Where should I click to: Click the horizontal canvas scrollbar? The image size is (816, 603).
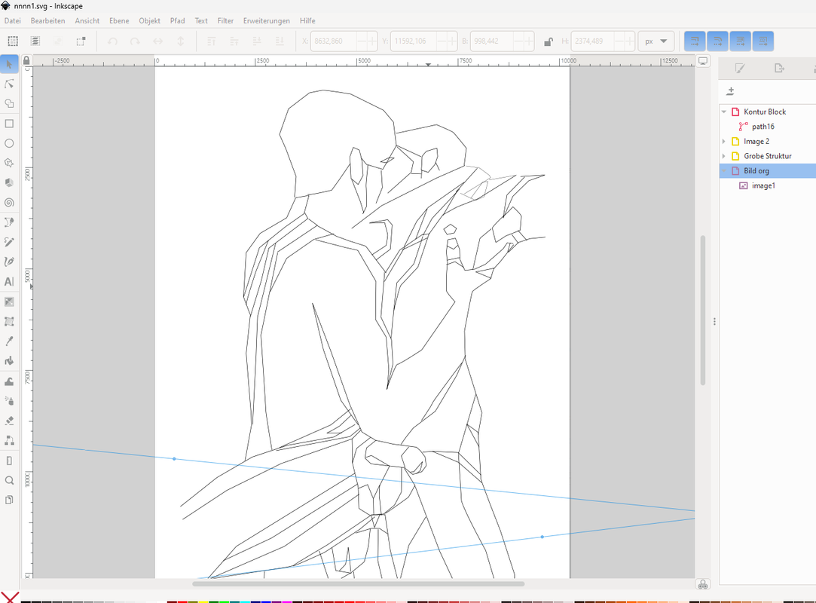pyautogui.click(x=358, y=583)
